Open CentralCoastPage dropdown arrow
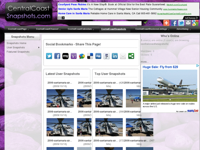200x150 pixels. point(28,30)
